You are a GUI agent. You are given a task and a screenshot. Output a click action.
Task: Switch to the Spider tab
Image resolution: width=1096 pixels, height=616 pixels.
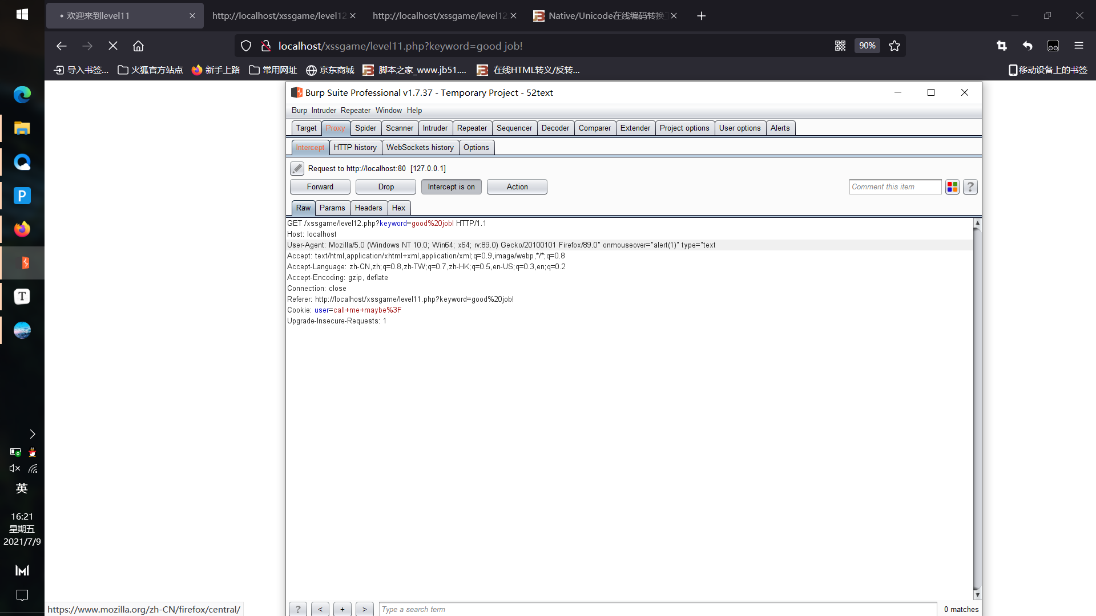pos(365,128)
